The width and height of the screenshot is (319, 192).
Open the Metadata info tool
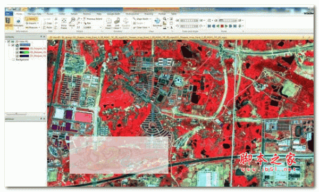click(18, 23)
